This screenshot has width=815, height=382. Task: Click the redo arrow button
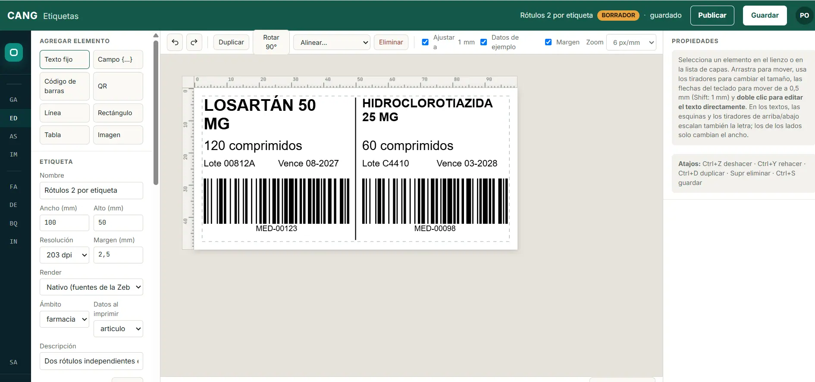194,42
